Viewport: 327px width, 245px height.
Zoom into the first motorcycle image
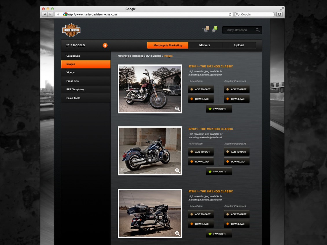pyautogui.click(x=177, y=109)
